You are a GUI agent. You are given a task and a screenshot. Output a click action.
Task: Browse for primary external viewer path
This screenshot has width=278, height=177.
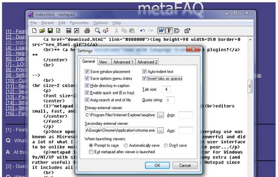(160, 115)
